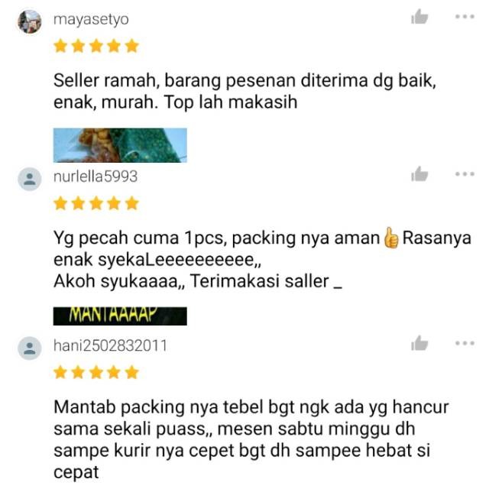Like nurlella5993's review with thumbs up
489x489 pixels.
point(419,174)
